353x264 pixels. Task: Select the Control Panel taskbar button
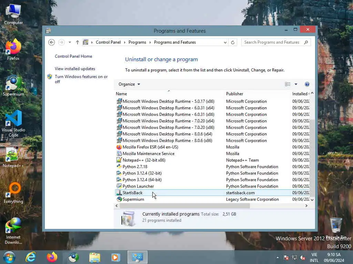tap(137, 257)
